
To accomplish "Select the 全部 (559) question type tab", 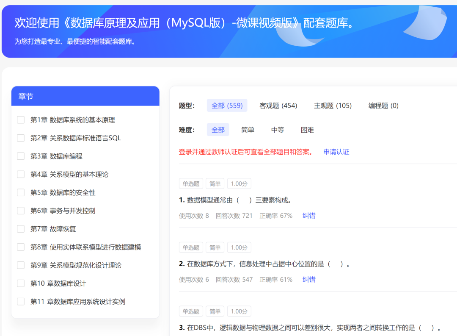I will point(227,106).
